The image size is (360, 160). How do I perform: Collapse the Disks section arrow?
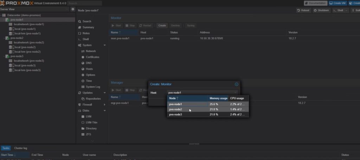pos(105,111)
